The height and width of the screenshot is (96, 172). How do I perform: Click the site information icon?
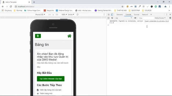16,6
